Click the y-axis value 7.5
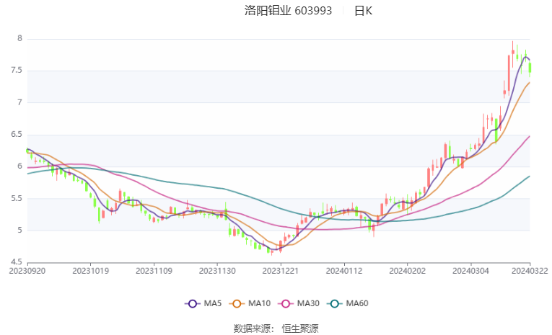This screenshot has height=335, width=552. pos(17,71)
